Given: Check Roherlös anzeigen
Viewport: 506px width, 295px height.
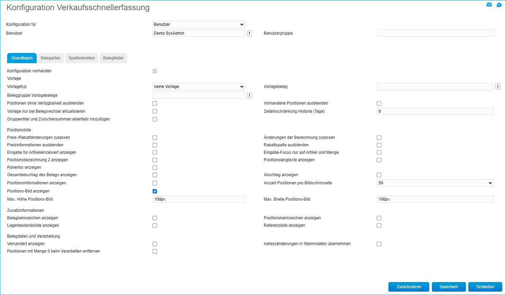Looking at the screenshot, I should [155, 167].
